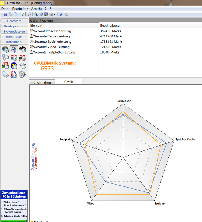Screen dimensions: 202x222
Task: Click the magnifying glass Search icon
Action: pyautogui.click(x=29, y=14)
